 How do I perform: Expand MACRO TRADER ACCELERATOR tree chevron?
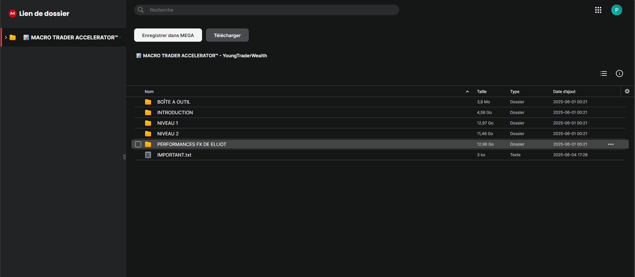(6, 37)
